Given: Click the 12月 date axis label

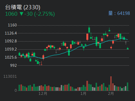Looking at the screenshot, I should [x=43, y=93].
